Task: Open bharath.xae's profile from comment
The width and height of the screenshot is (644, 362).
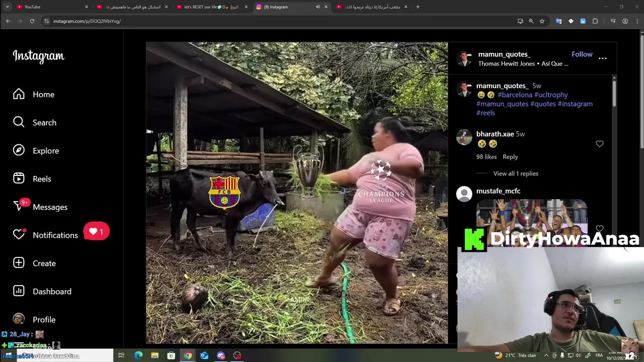Action: point(495,134)
